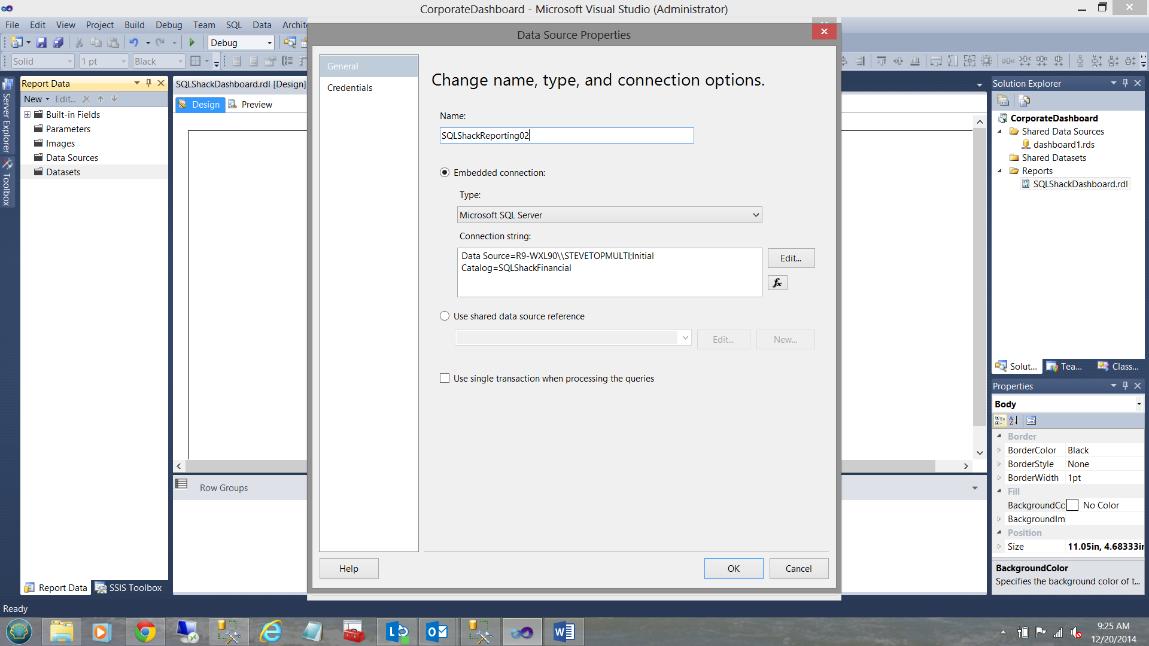Select the Embedded connection radio button

coord(445,173)
